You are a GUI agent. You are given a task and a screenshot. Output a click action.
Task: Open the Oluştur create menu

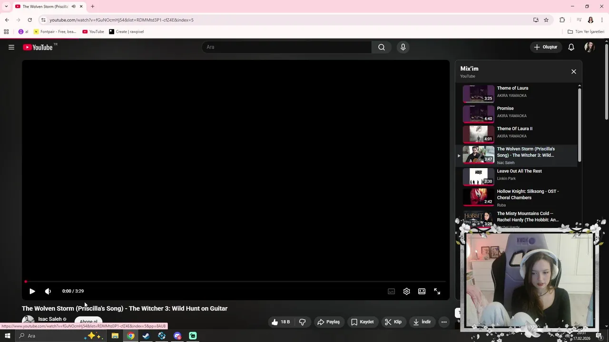[545, 47]
